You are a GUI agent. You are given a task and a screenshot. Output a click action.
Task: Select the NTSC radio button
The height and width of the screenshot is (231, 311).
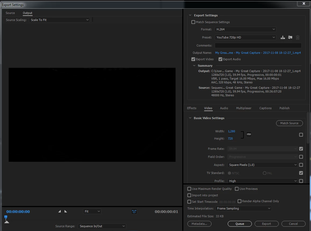click(230, 173)
